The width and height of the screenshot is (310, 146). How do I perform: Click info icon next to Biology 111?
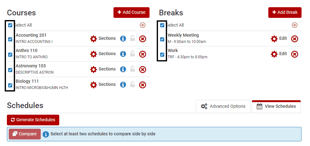pos(123,85)
